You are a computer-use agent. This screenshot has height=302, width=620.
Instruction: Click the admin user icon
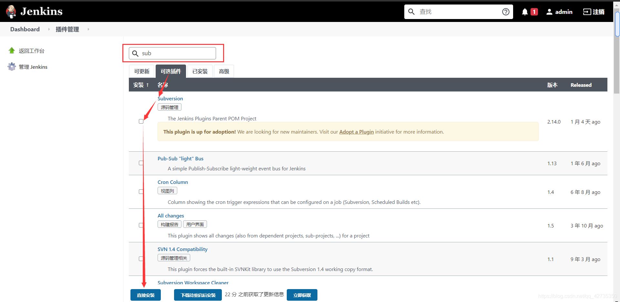point(549,12)
